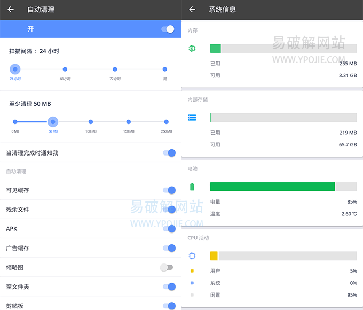Enable the 缩略图 switch
The width and height of the screenshot is (363, 310).
[x=167, y=267]
